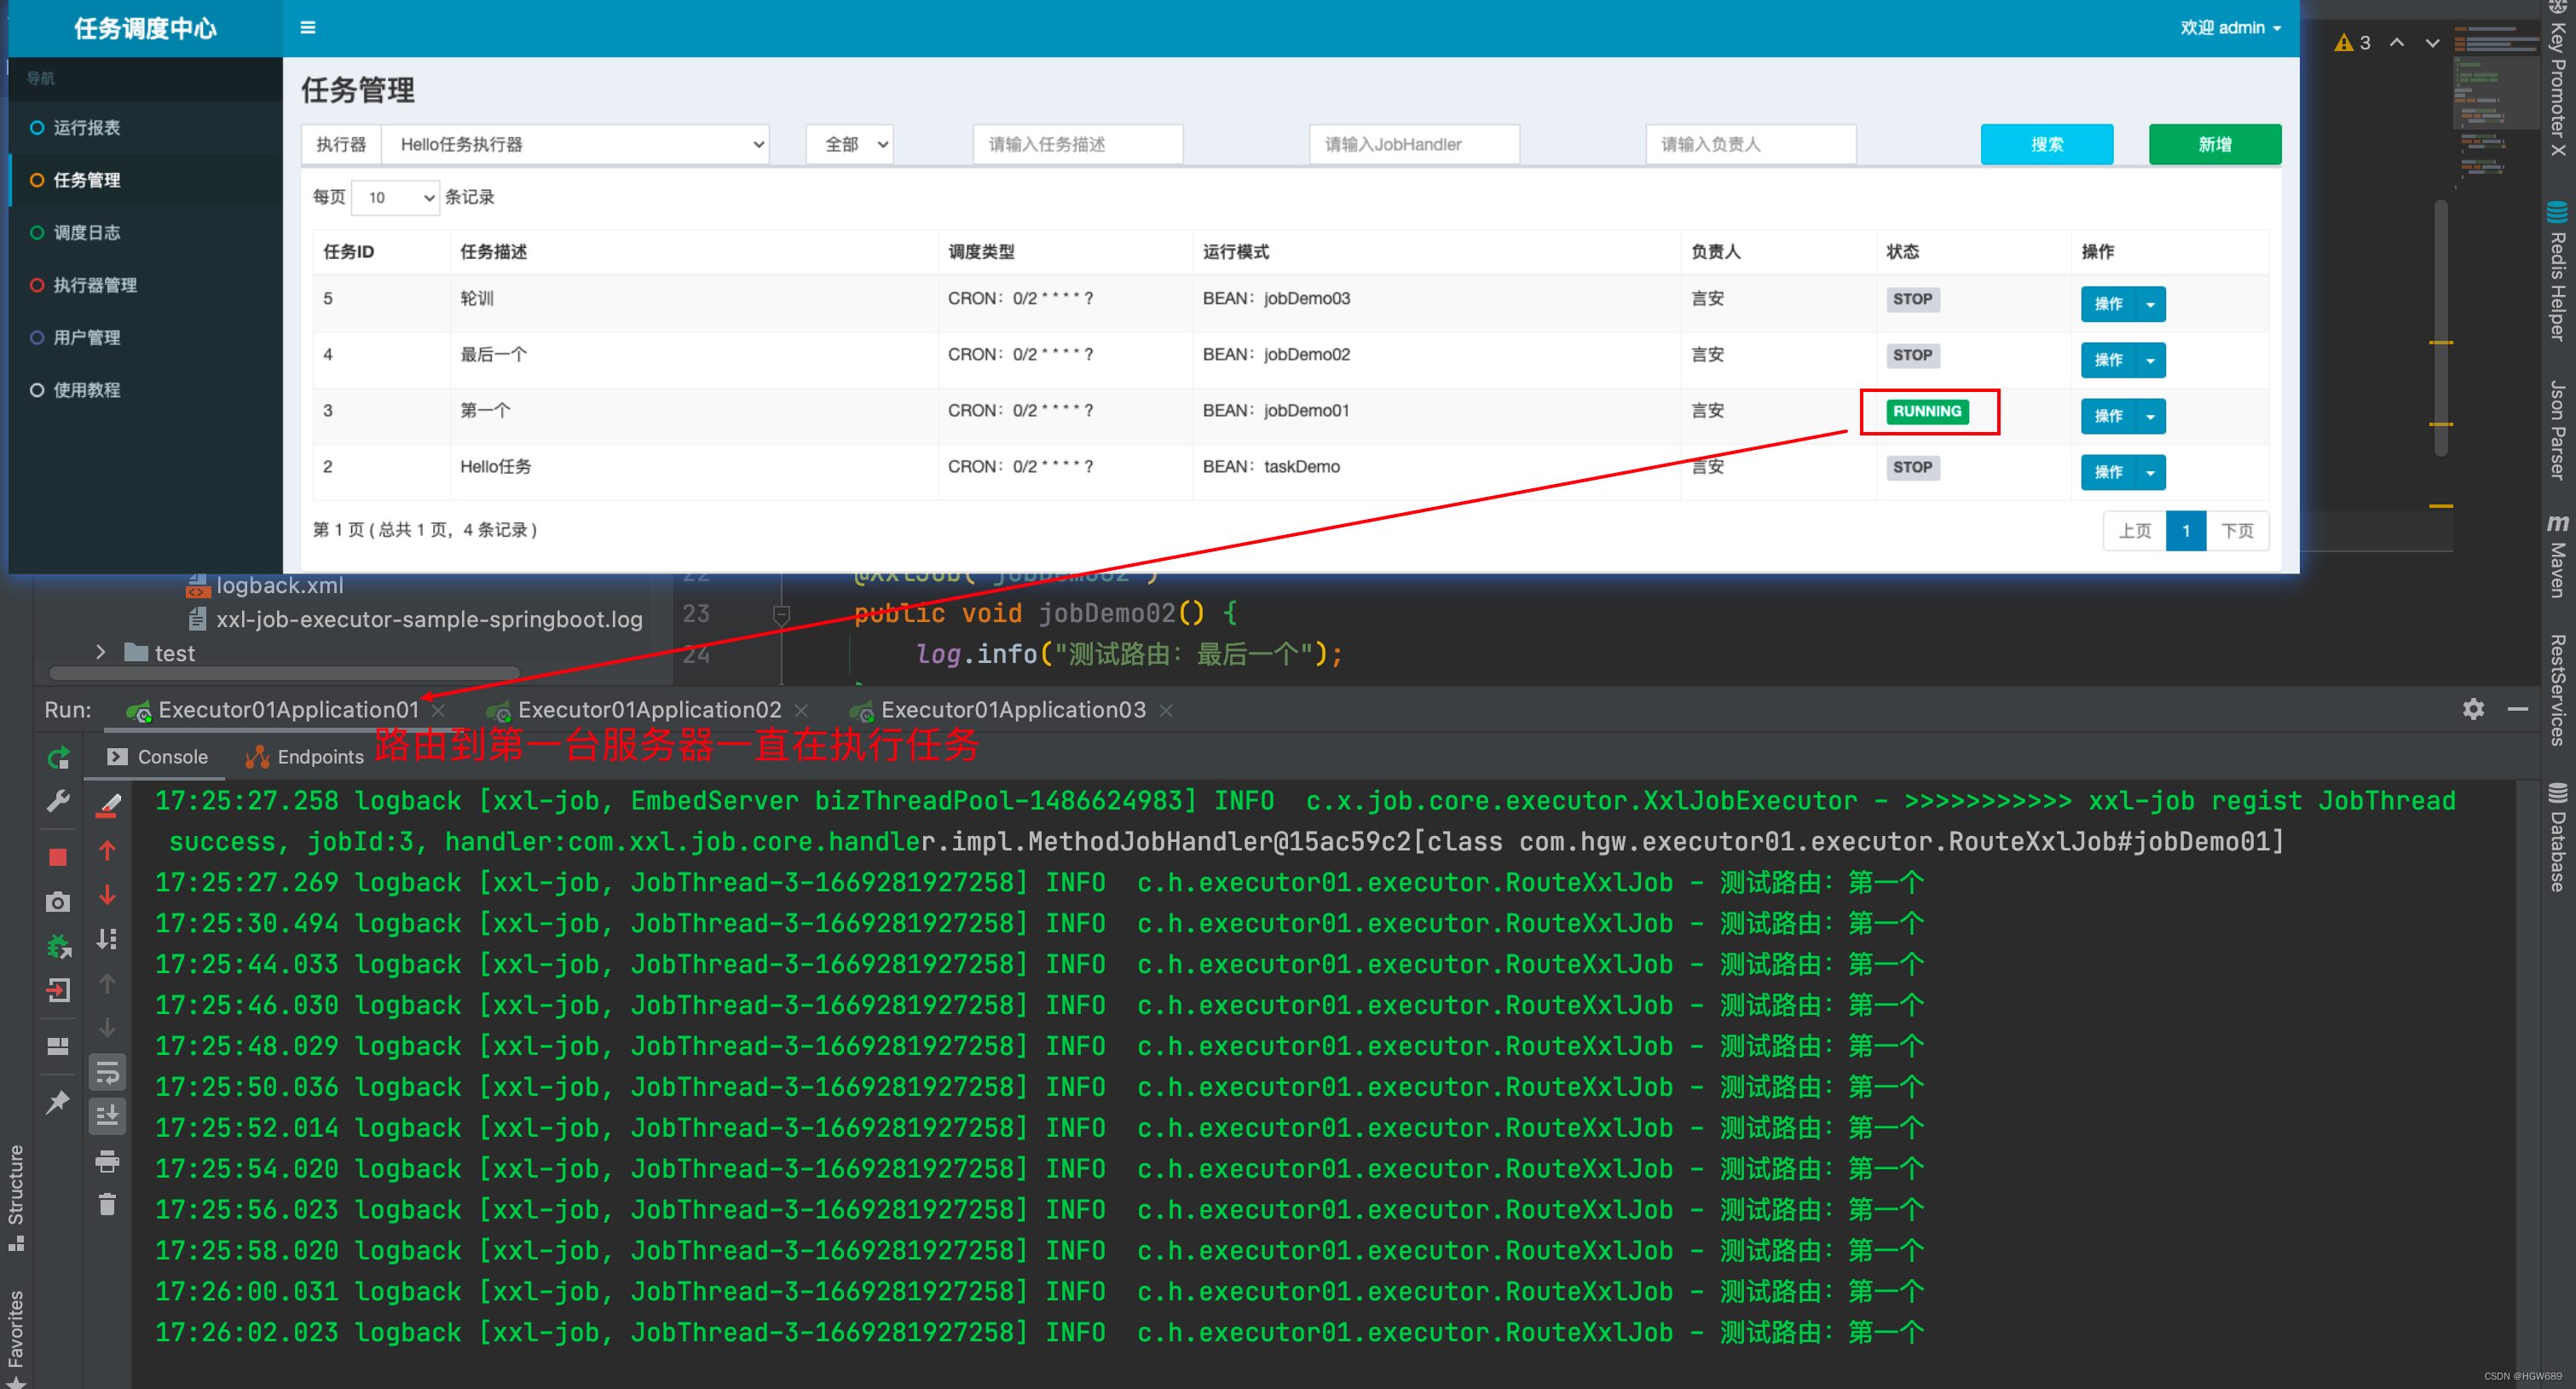
Task: Open the 全部 status filter dropdown
Action: pyautogui.click(x=850, y=144)
